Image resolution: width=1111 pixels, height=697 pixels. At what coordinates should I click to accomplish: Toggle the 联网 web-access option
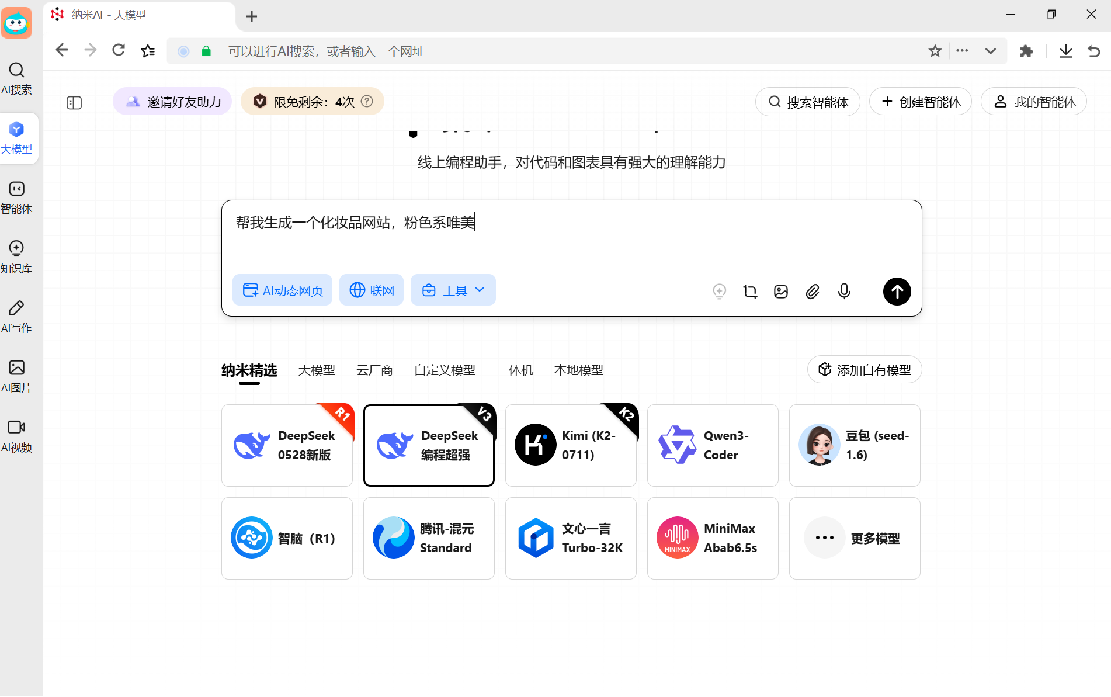[x=372, y=290]
